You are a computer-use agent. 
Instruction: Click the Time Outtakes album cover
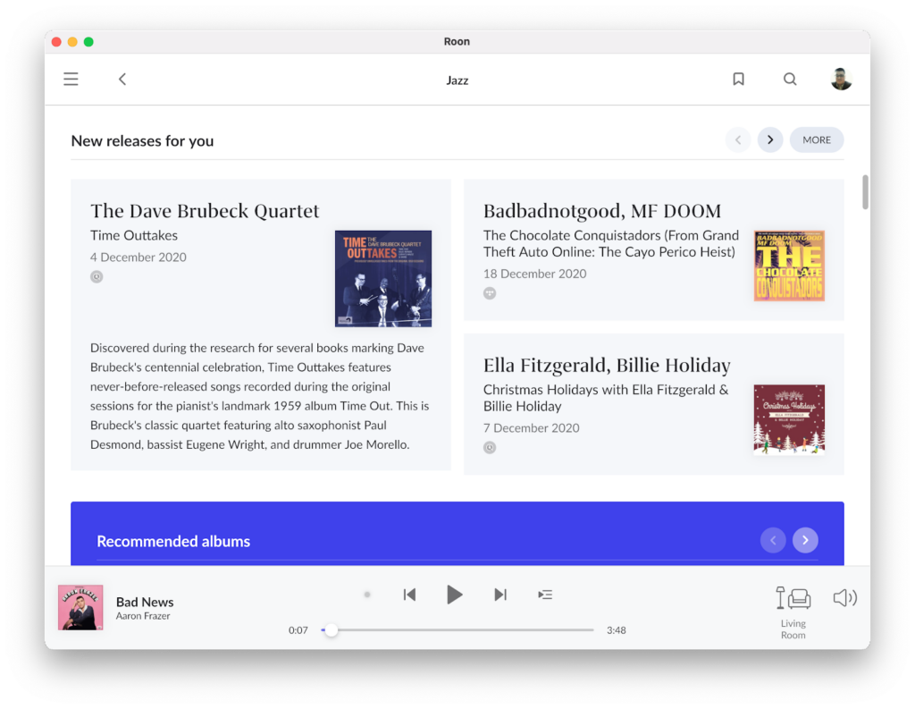383,279
